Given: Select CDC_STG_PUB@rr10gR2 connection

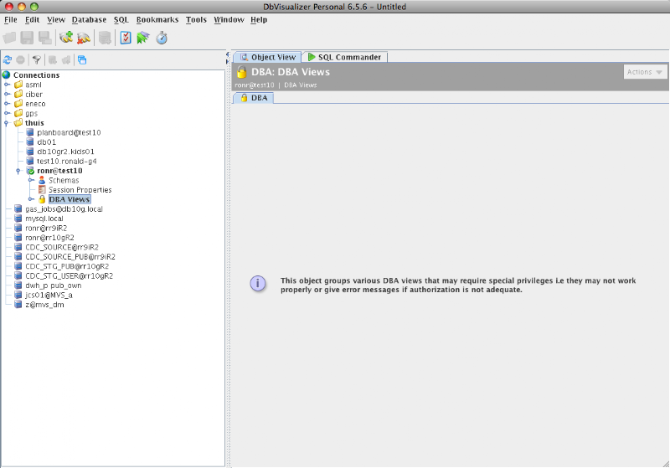Looking at the screenshot, I should pyautogui.click(x=67, y=266).
